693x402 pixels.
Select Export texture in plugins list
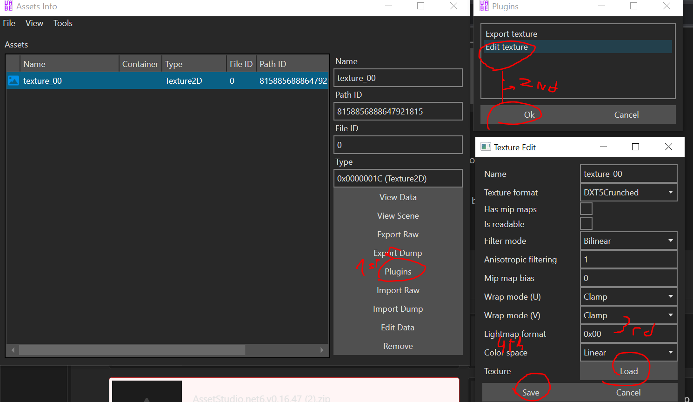pyautogui.click(x=511, y=34)
